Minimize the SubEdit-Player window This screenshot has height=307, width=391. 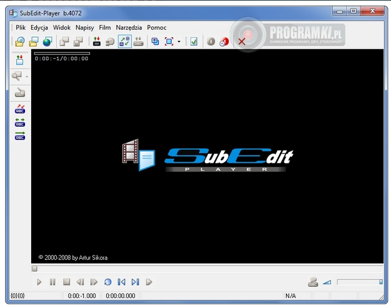click(x=339, y=11)
